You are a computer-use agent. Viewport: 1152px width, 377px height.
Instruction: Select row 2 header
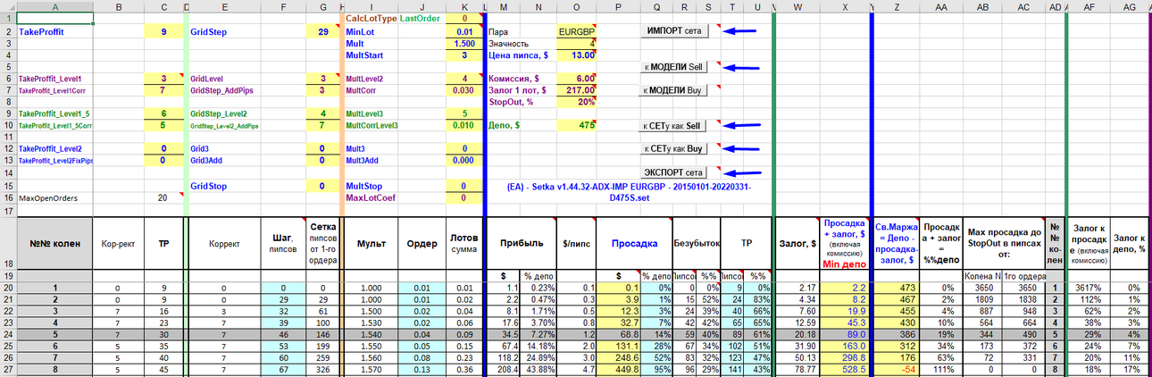pyautogui.click(x=8, y=31)
